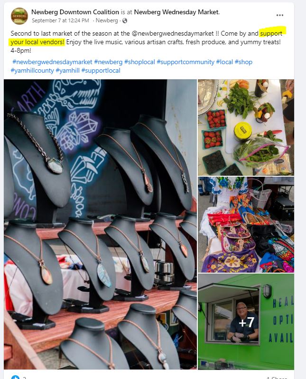Image resolution: width=306 pixels, height=379 pixels.
Task: Open the #yamhillcounty hashtag
Action: (x=32, y=71)
